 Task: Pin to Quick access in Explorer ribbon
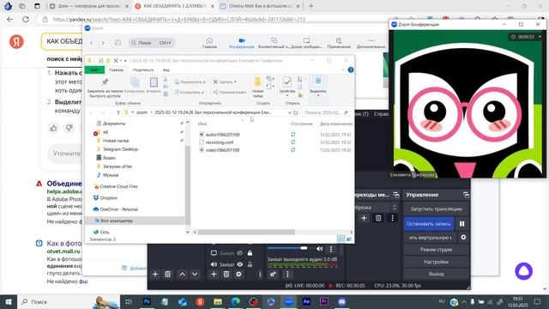click(105, 88)
